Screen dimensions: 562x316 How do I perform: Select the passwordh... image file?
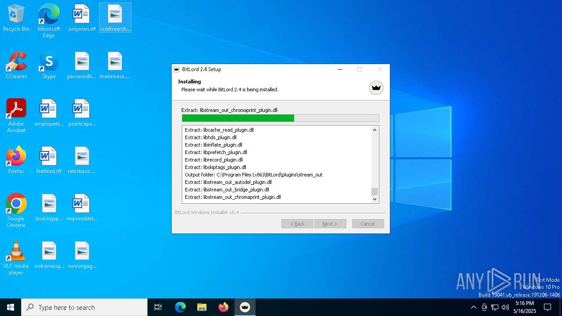click(x=82, y=66)
